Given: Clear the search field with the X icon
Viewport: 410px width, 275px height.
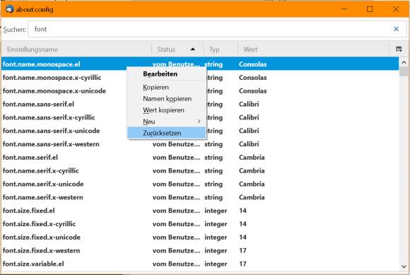Looking at the screenshot, I should 396,29.
